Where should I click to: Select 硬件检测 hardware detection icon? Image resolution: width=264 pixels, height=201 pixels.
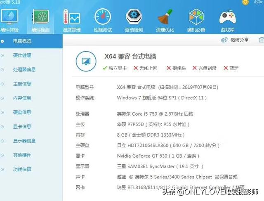coord(41,17)
